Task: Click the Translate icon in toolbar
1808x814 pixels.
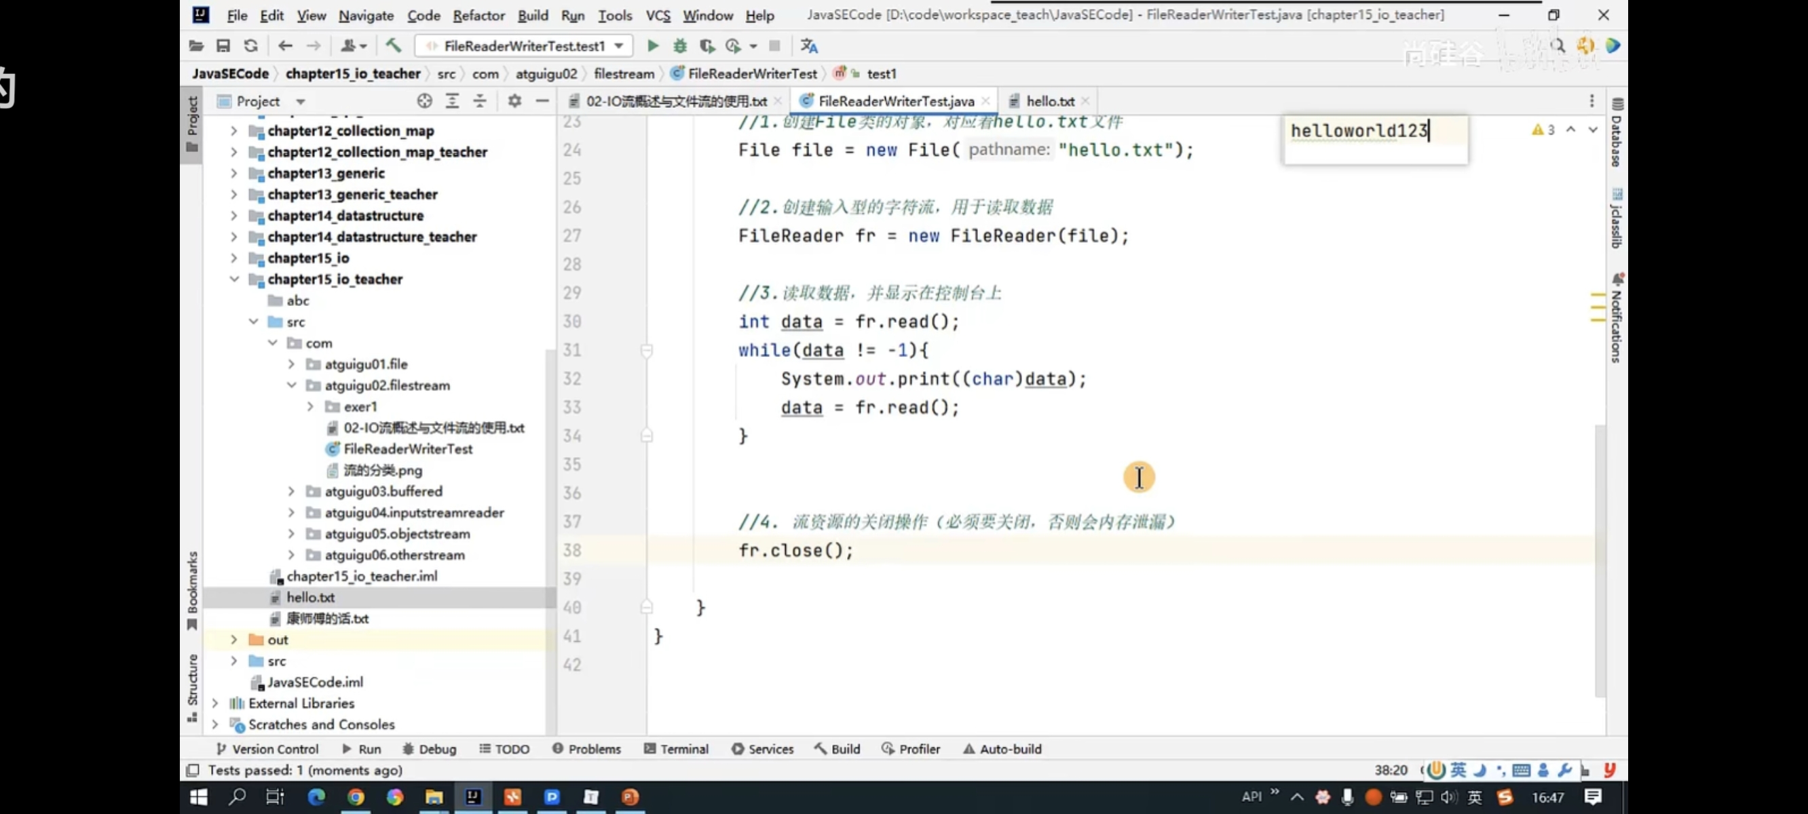Action: pos(808,45)
